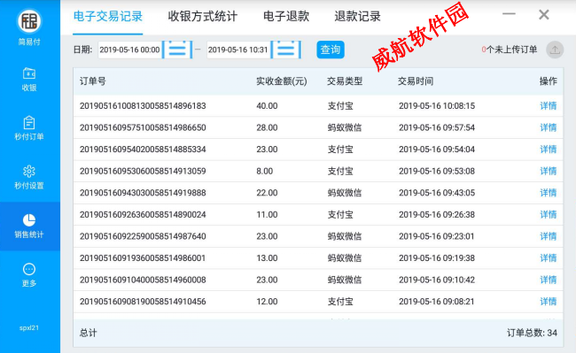Click the 交易时间 column header
The width and height of the screenshot is (576, 353).
point(416,81)
